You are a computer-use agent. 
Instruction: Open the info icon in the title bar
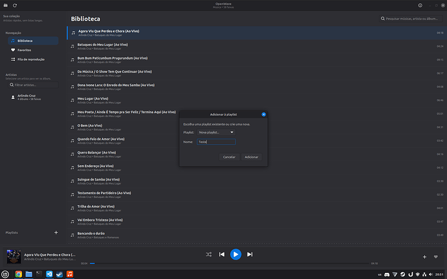pyautogui.click(x=420, y=5)
